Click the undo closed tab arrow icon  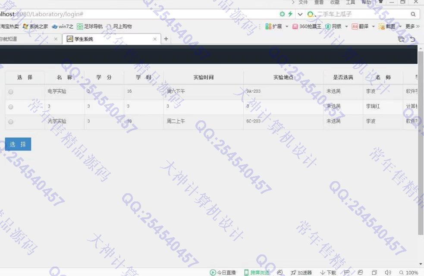(x=413, y=39)
